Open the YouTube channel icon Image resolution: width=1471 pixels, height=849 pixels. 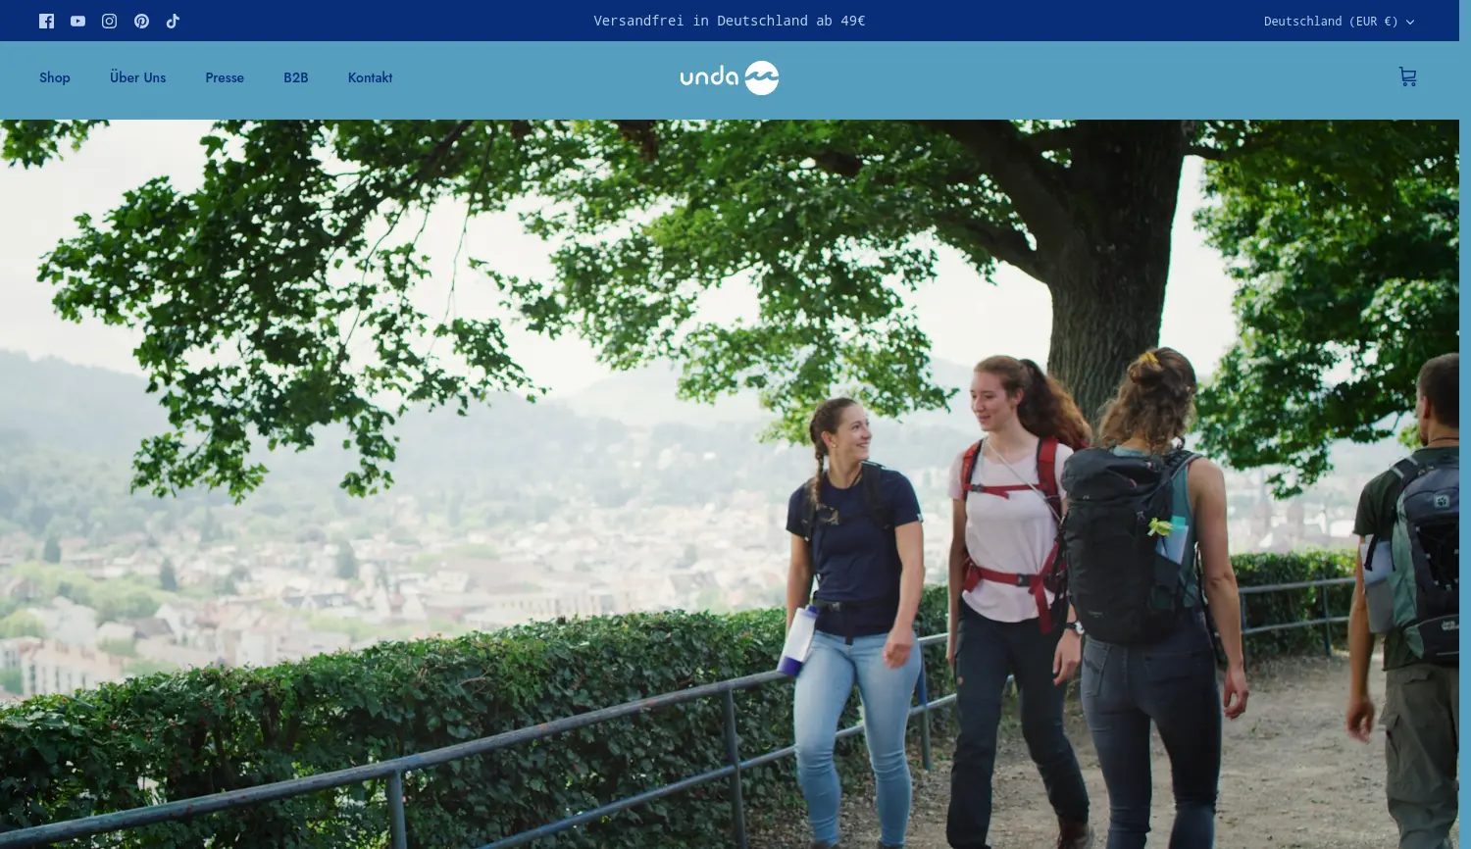pos(77,21)
